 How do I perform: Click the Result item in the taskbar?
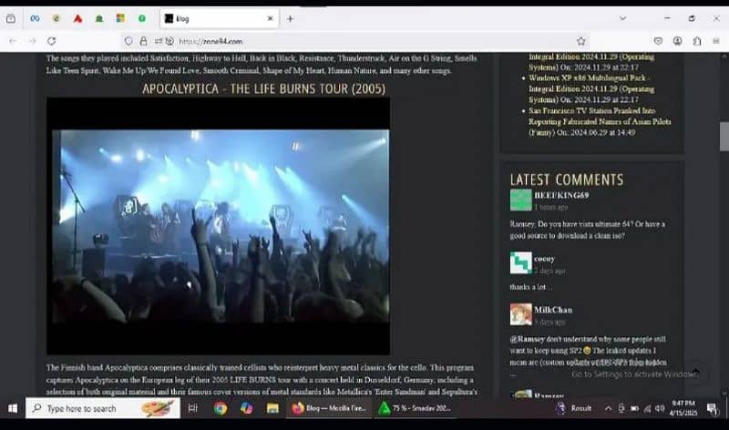click(x=574, y=408)
